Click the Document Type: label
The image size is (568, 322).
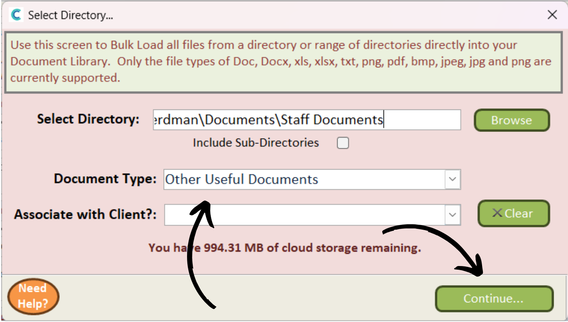pos(105,179)
